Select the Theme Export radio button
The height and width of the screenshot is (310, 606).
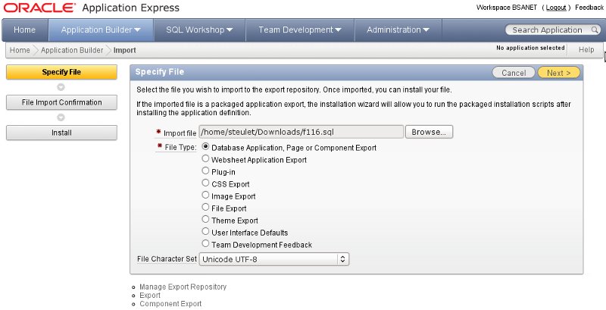click(x=205, y=221)
